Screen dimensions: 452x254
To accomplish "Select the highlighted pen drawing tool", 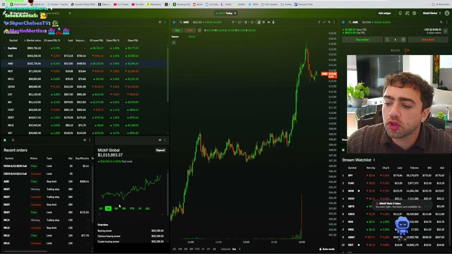I will (x=259, y=22).
